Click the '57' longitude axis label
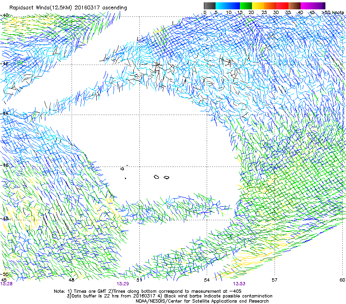This screenshot has height=304, width=346. 274,280
